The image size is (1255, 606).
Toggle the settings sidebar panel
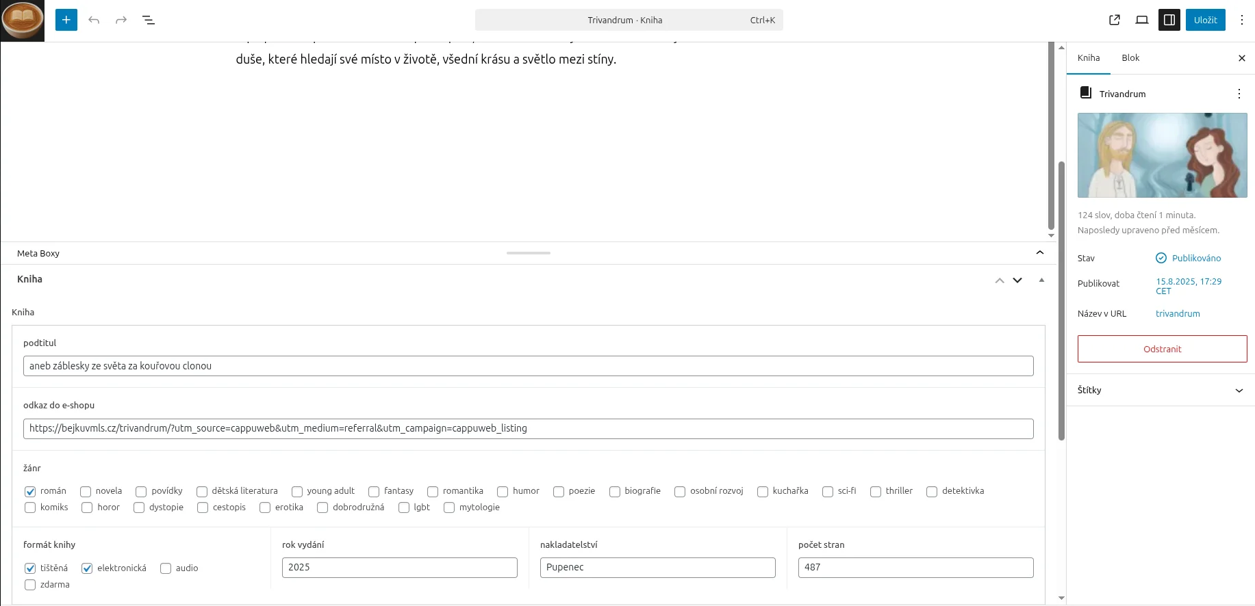1169,20
